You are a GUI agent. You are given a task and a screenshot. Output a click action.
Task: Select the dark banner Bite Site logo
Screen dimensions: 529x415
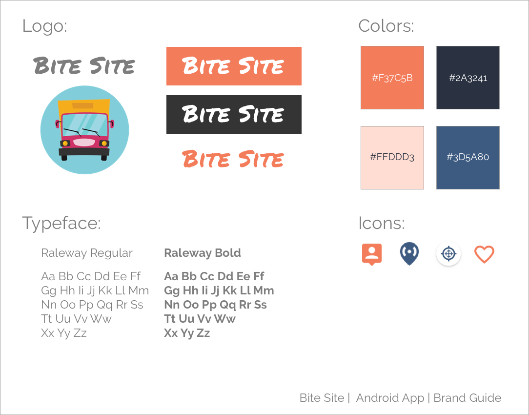[x=234, y=114]
